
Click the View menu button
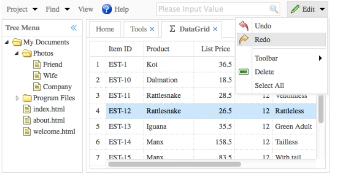click(86, 9)
